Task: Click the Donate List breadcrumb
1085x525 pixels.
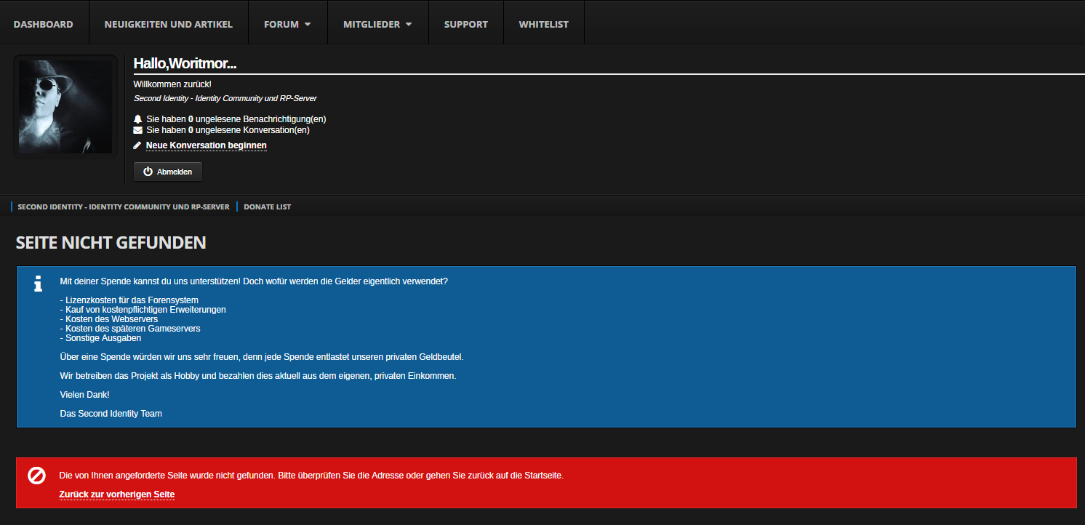Action: pyautogui.click(x=267, y=207)
